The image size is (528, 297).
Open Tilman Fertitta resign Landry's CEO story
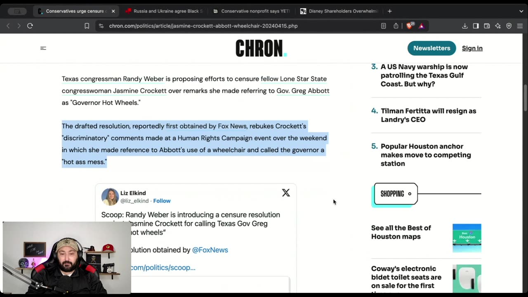click(428, 115)
